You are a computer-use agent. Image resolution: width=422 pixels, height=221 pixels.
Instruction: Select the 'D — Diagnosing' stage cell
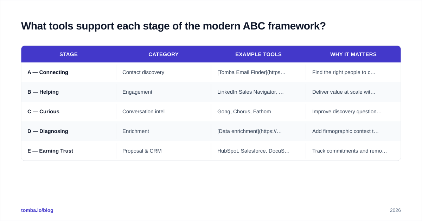(x=69, y=131)
